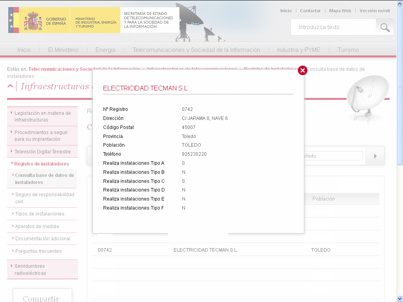
Task: Click the scrollbar down arrow
Action: (400, 298)
